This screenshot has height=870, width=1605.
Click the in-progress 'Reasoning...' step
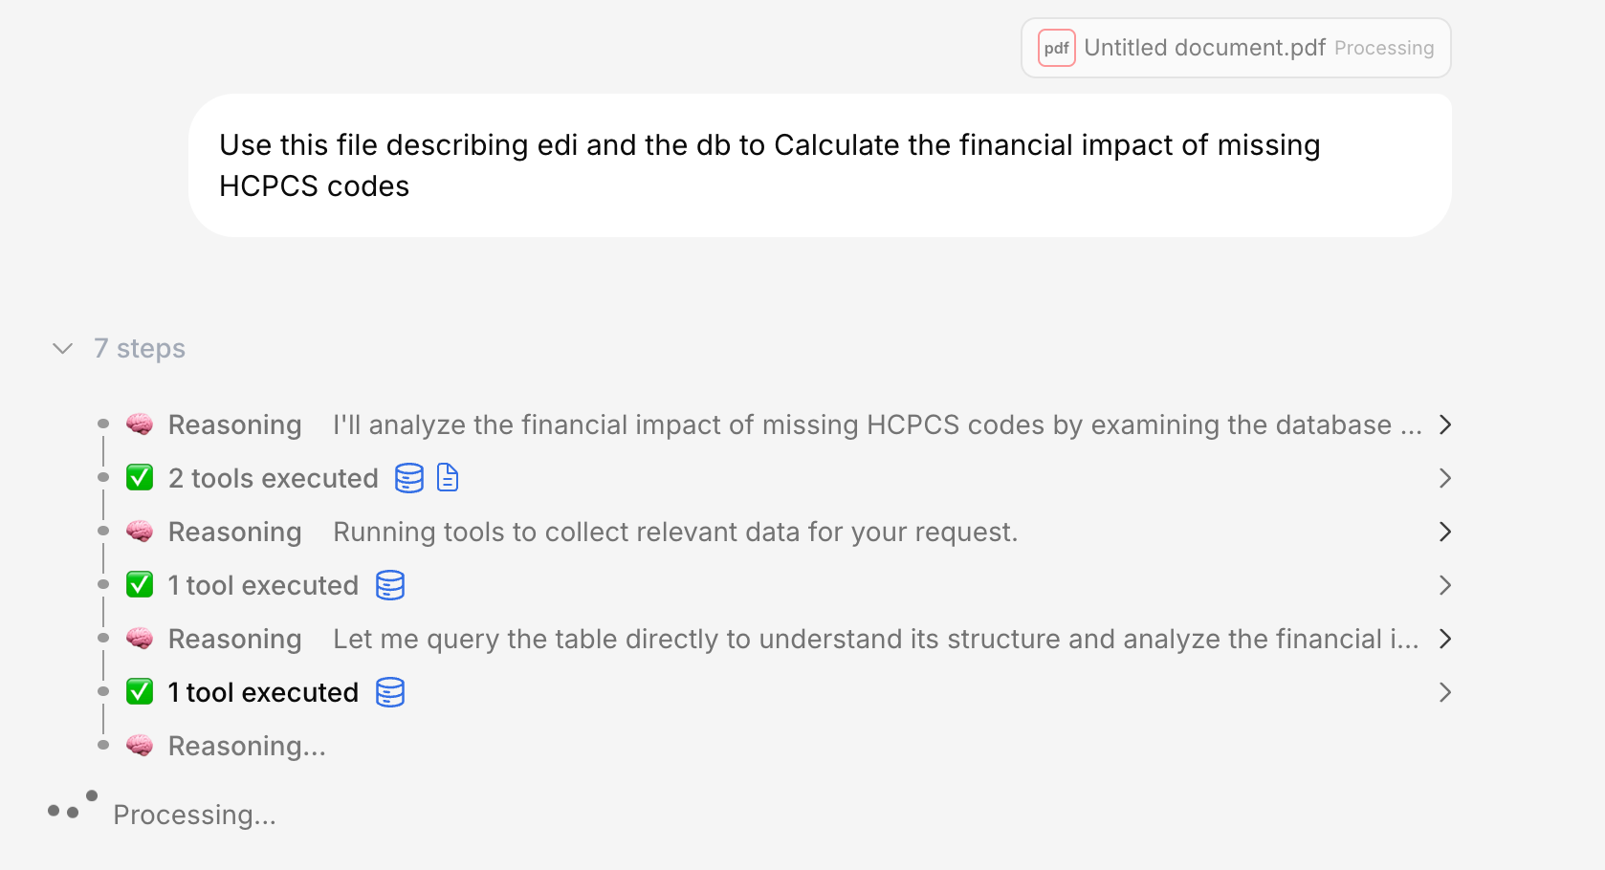click(247, 746)
